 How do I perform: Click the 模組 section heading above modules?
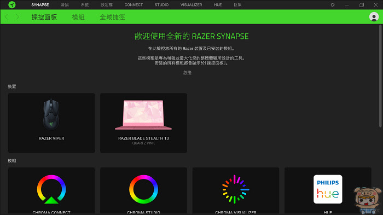click(x=11, y=160)
